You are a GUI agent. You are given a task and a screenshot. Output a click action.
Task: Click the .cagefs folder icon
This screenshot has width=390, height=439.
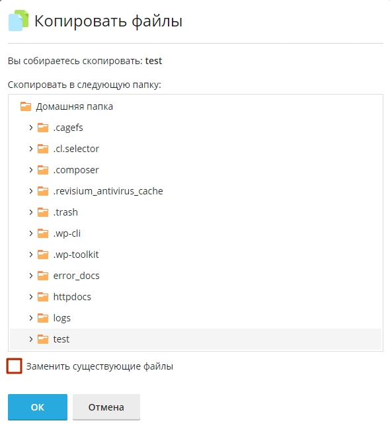point(43,128)
